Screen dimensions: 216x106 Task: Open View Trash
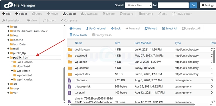[x=78, y=35]
